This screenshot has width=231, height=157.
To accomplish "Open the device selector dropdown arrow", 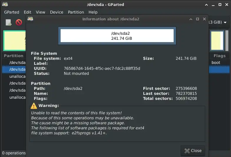I will [225, 22].
